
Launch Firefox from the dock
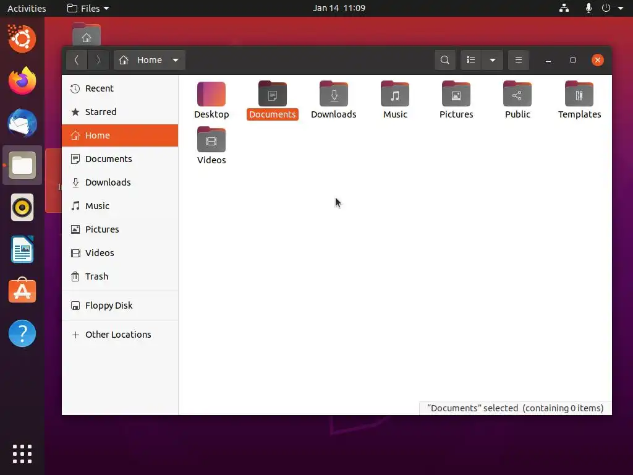point(22,81)
